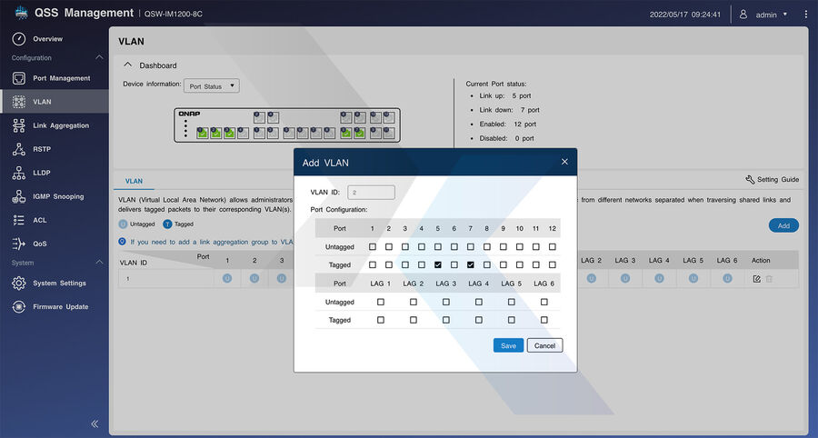818x438 pixels.
Task: Uncheck Tagged checkbox for port 5
Action: (x=438, y=264)
